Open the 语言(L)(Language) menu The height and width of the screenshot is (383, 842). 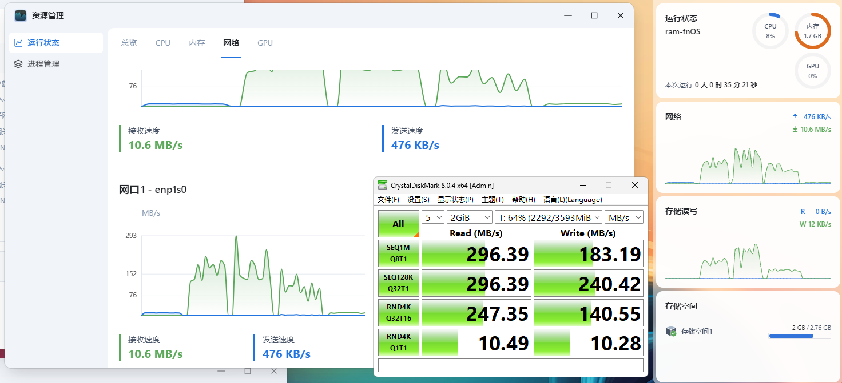(x=573, y=200)
